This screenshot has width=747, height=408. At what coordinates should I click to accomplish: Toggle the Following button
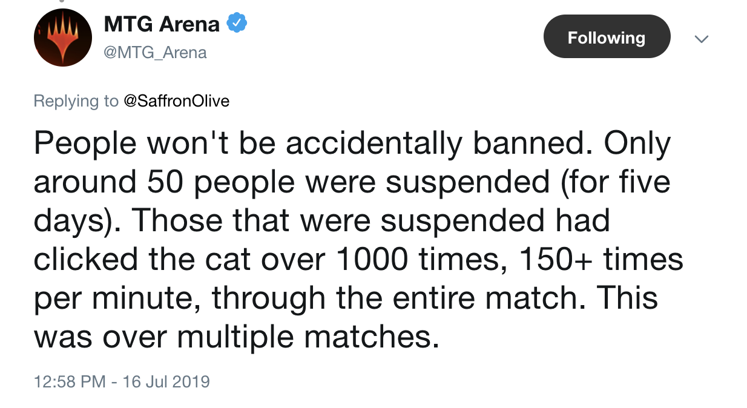coord(607,38)
